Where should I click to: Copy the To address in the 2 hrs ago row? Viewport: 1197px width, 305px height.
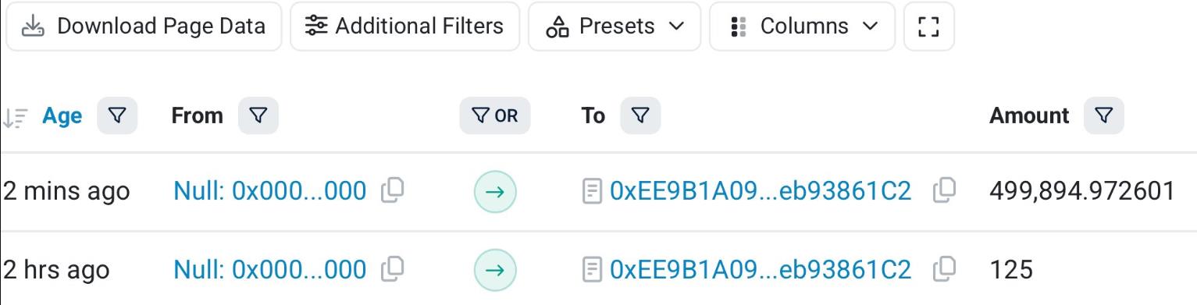945,269
